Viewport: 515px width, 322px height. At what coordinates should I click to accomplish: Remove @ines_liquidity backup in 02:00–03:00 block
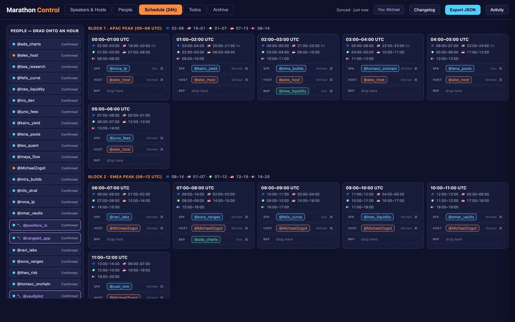(331, 91)
